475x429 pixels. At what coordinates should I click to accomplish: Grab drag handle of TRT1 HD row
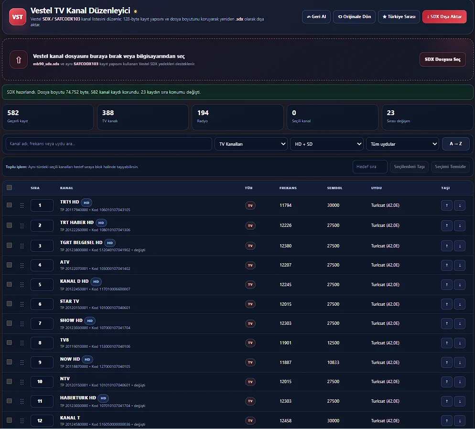tap(22, 205)
